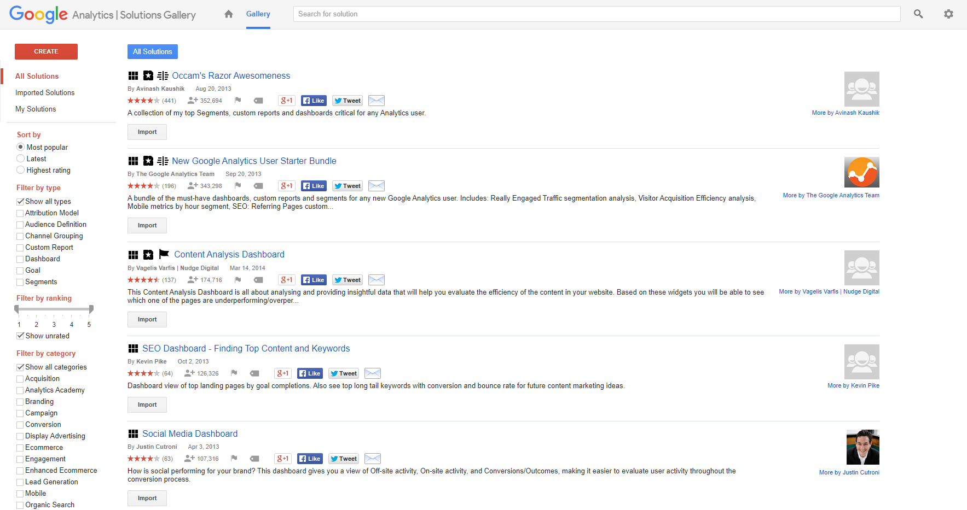This screenshot has height=510, width=967.
Task: View More by Justin Cutroni
Action: click(x=849, y=472)
